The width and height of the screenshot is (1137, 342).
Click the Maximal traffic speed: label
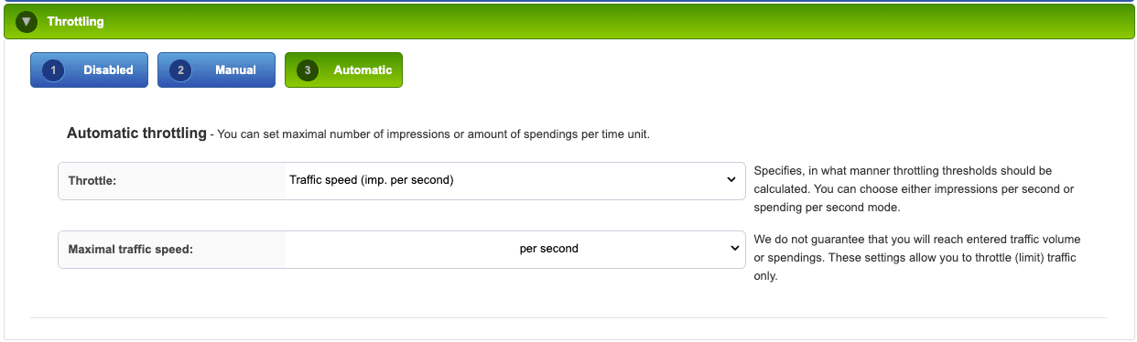click(x=131, y=249)
